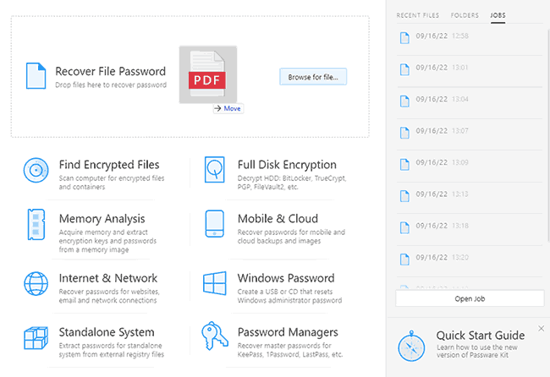Close the Quick Start Guide panel
The image size is (550, 377).
pos(542,328)
